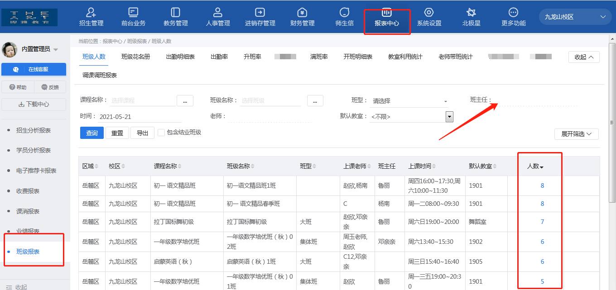Screen dimensions: 616x290
Task: Click 班主任 input field
Action: coord(535,100)
